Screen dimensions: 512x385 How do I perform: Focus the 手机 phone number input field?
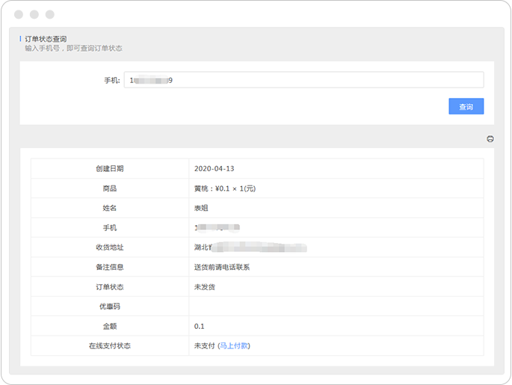point(303,80)
